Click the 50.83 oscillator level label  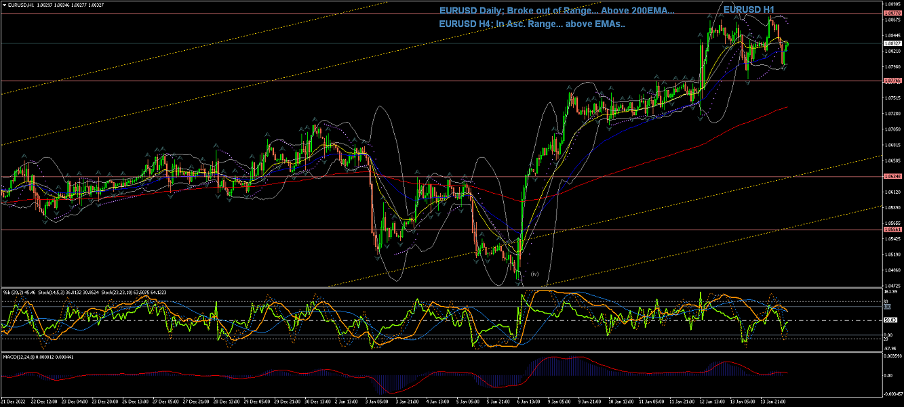[x=890, y=320]
